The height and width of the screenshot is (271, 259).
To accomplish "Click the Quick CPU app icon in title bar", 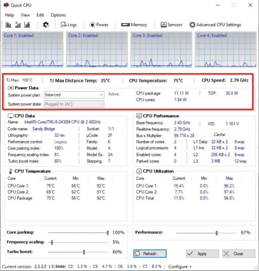I will click(6, 5).
